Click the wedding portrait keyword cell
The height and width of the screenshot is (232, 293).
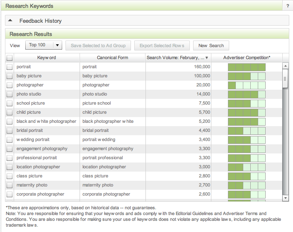click(x=33, y=140)
